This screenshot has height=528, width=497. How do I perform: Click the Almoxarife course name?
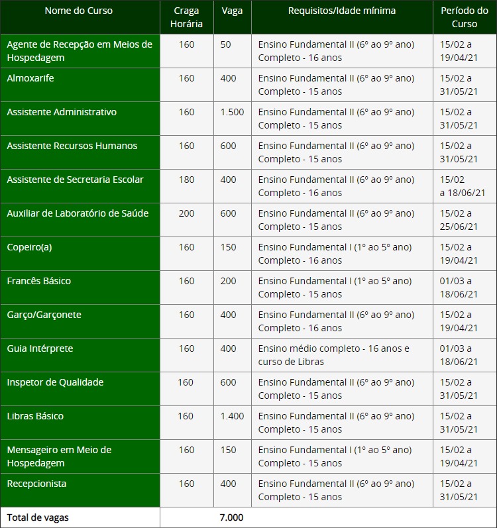pos(30,78)
